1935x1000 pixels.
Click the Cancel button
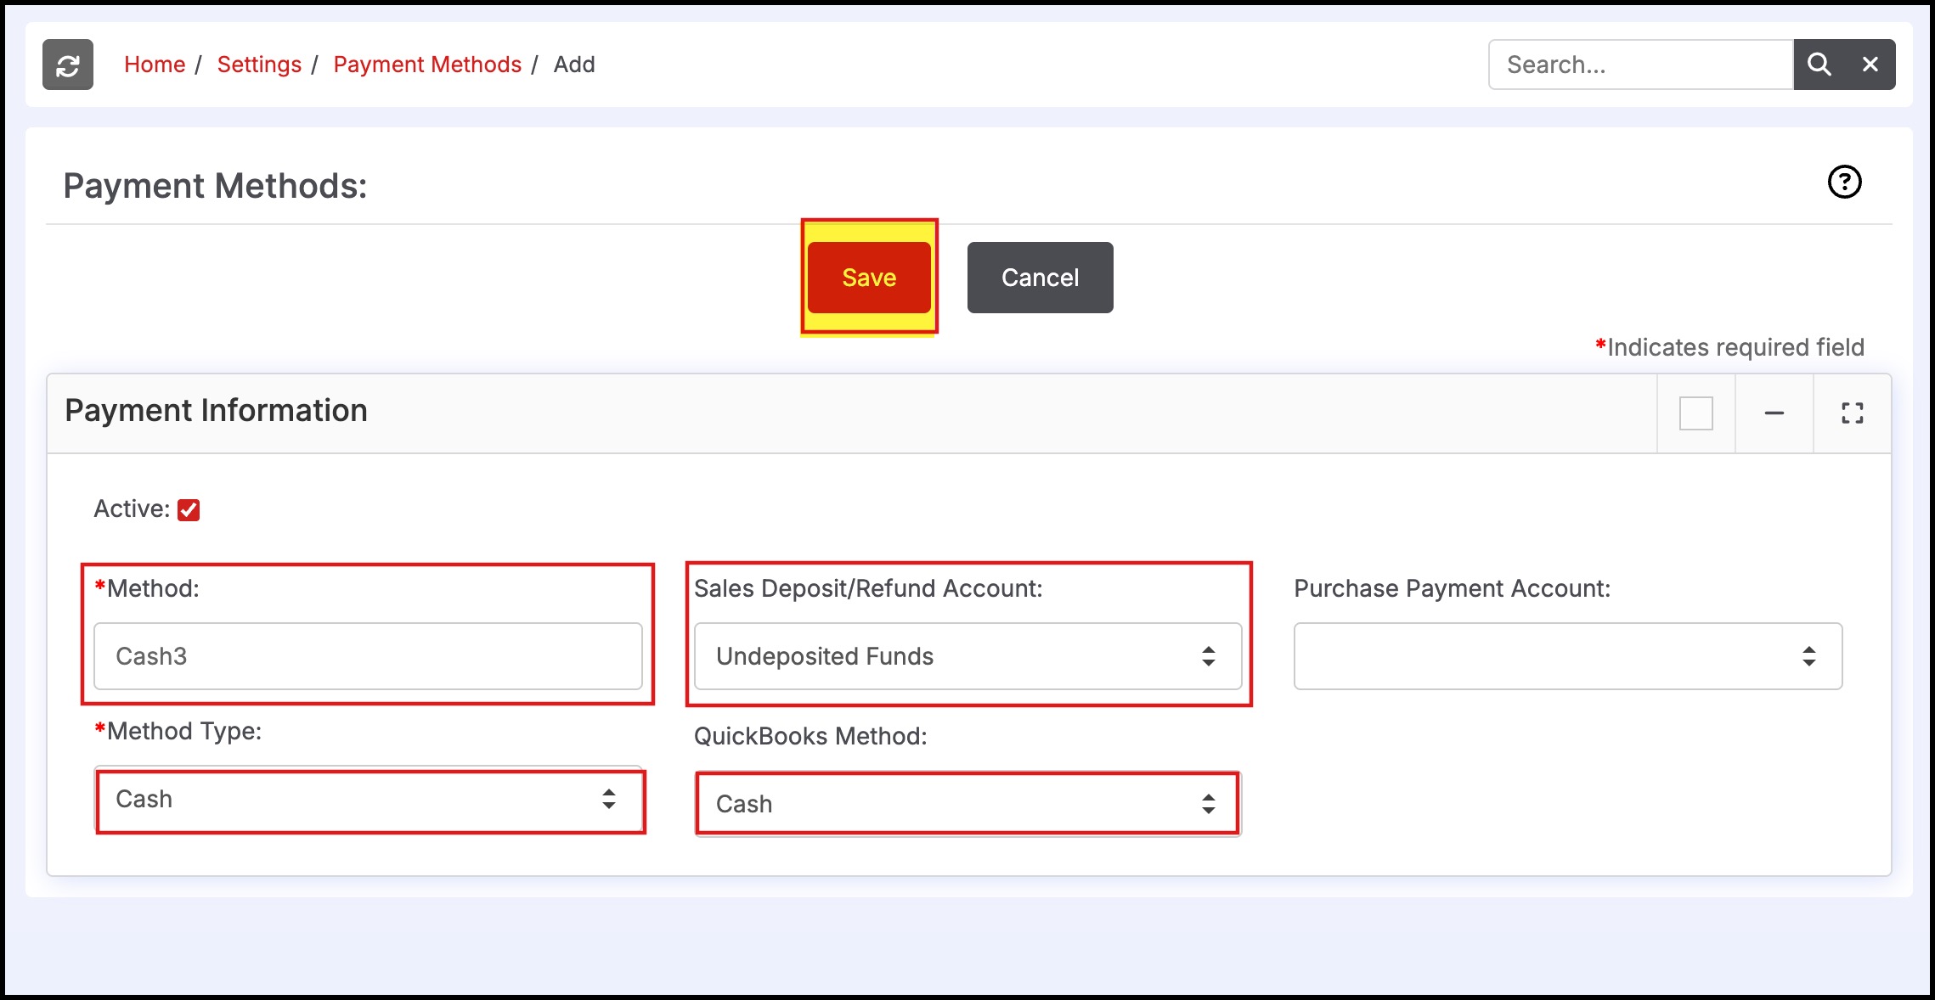pos(1040,278)
